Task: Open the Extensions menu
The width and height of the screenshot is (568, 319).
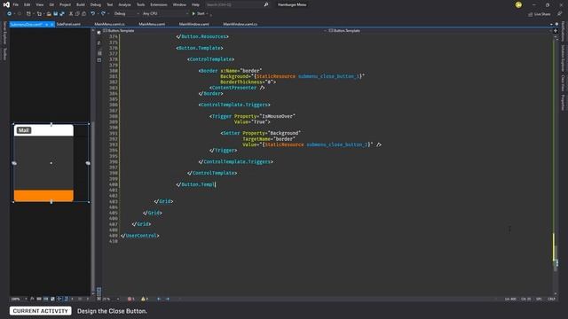Action: tap(159, 4)
